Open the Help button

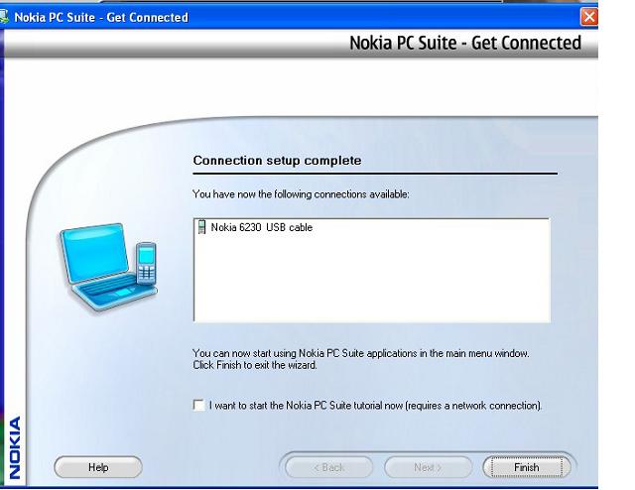pos(98,467)
